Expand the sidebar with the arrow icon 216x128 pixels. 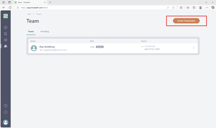click(x=6, y=112)
